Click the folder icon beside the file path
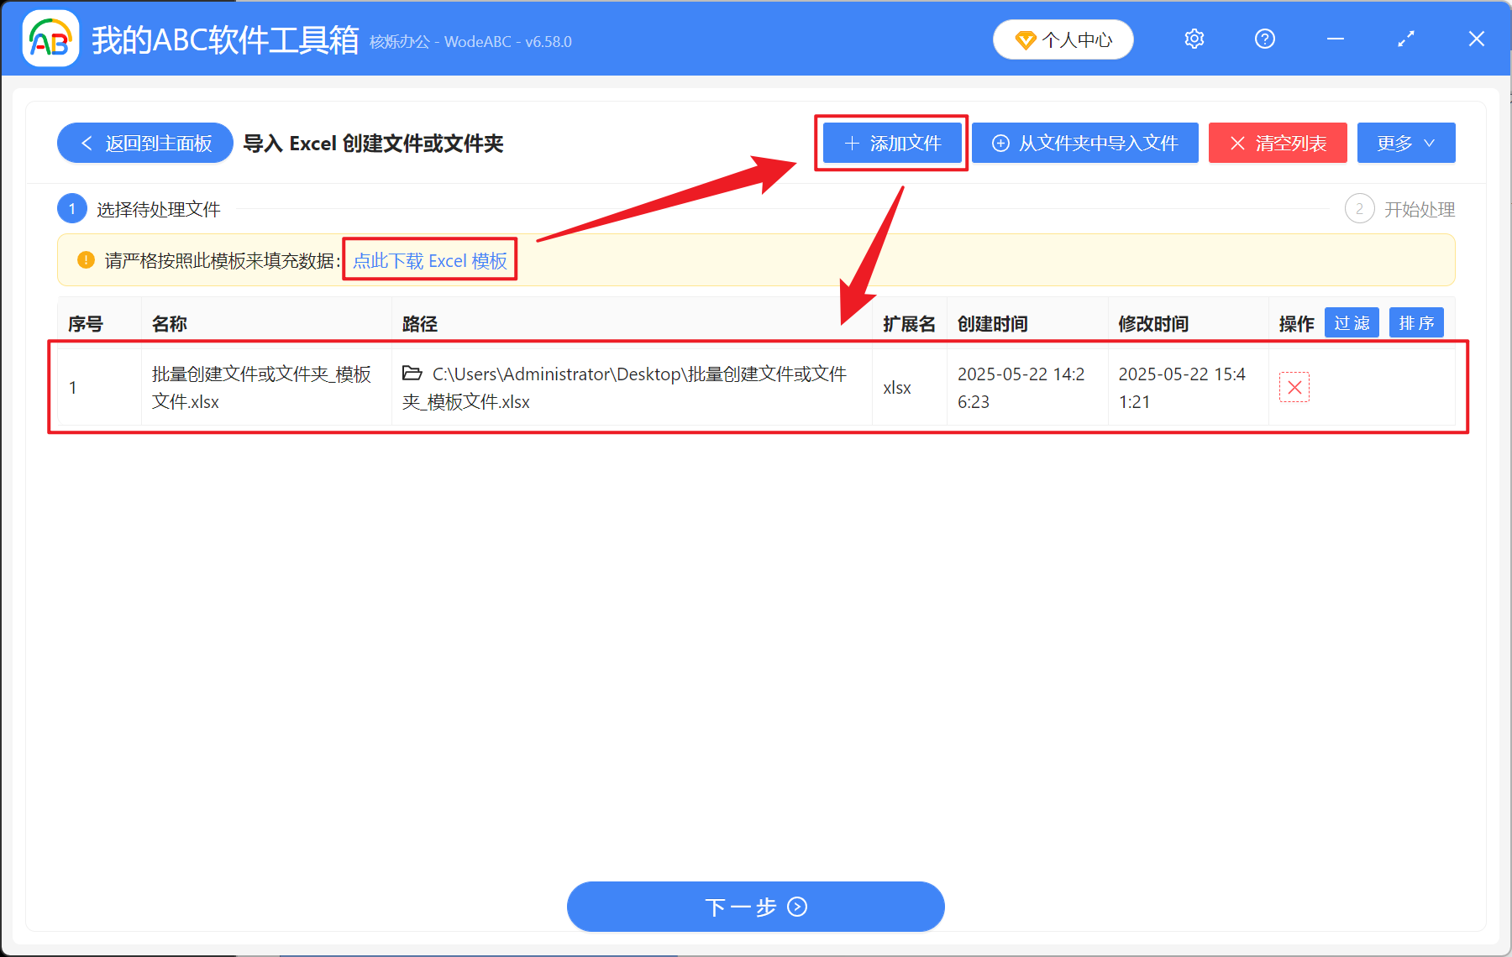Screen dimensions: 1512x957 [x=412, y=374]
